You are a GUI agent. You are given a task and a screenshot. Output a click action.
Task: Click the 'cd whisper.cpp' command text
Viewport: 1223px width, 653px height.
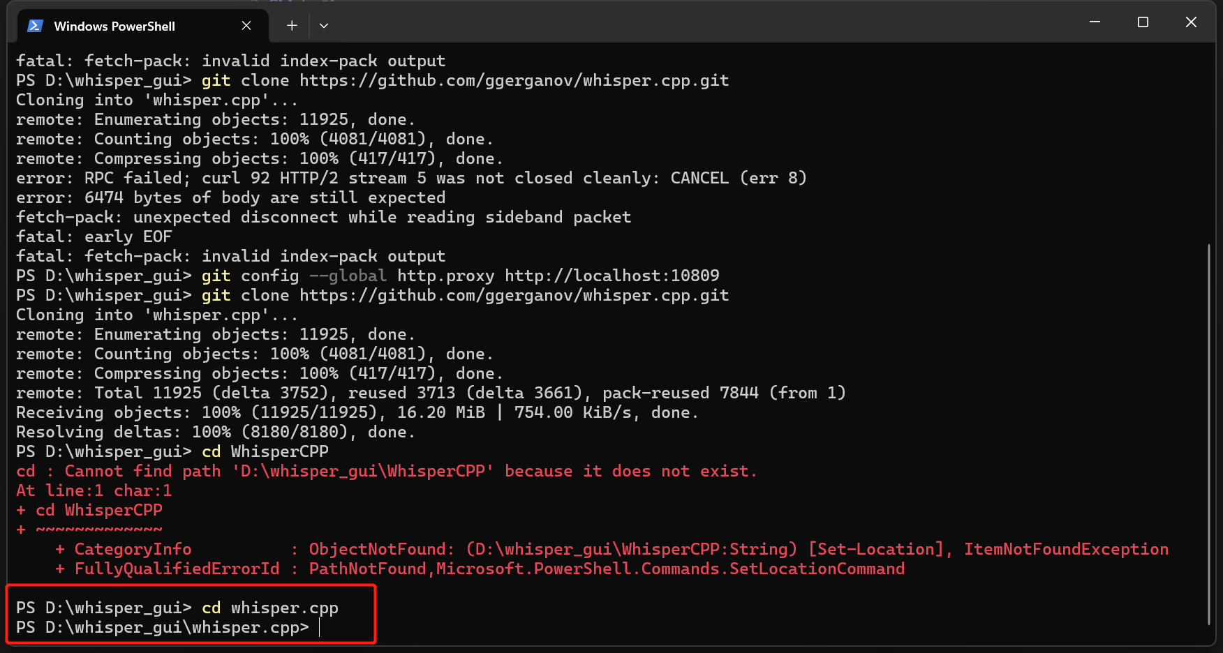pos(269,608)
